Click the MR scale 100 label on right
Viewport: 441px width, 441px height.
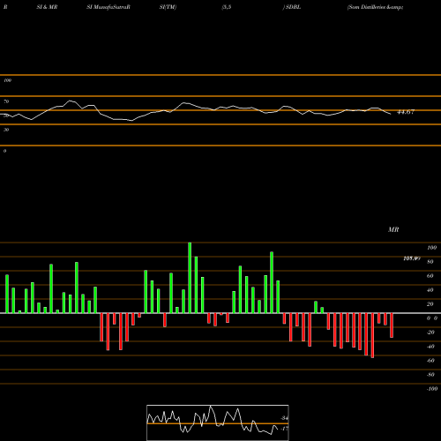431,248
